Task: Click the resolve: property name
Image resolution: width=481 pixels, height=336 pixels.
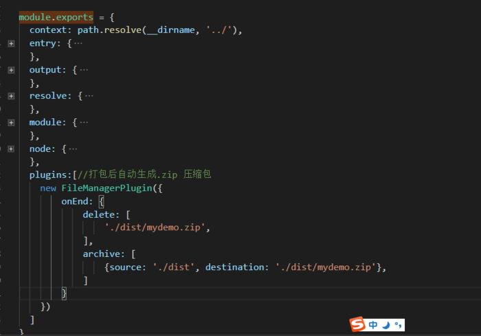Action: [50, 96]
